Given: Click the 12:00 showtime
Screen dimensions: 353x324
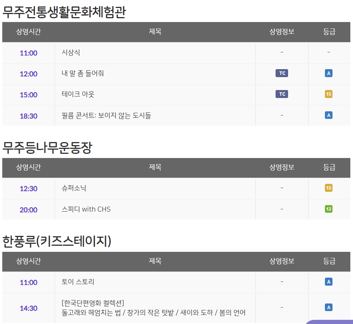Looking at the screenshot, I should (x=28, y=74).
